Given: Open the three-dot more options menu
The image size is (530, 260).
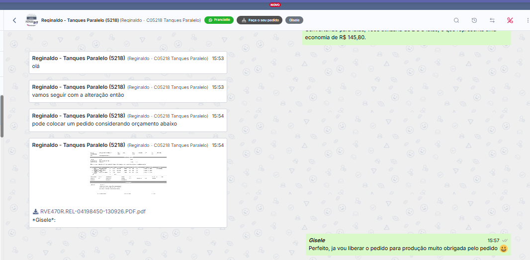Looking at the screenshot, I should pos(527,20).
